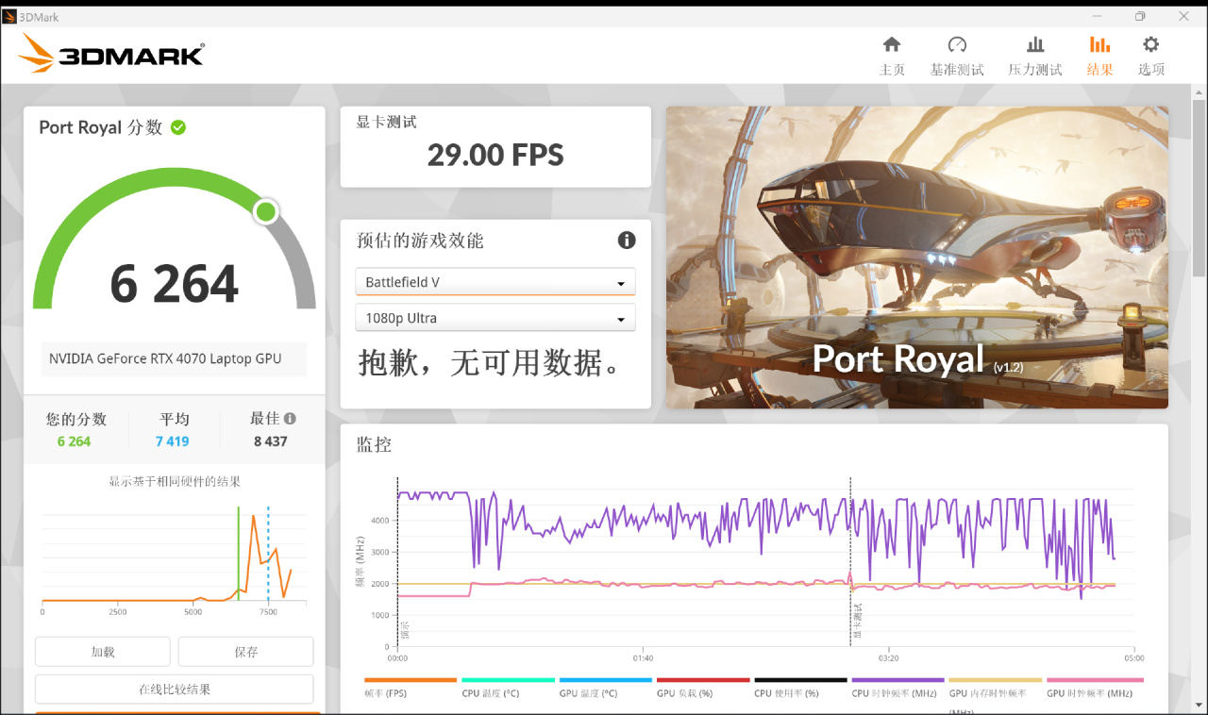The width and height of the screenshot is (1208, 715).
Task: Click the green your-score line in the histogram
Action: click(238, 554)
